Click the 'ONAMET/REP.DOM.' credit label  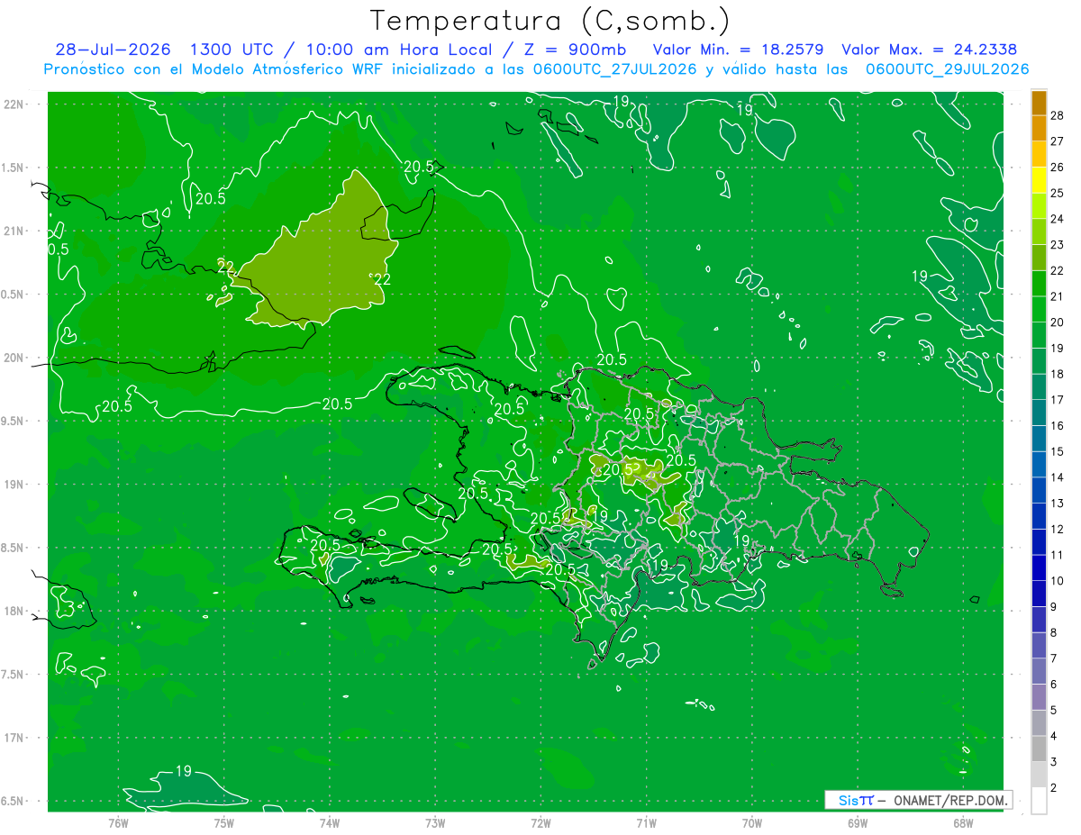click(950, 800)
